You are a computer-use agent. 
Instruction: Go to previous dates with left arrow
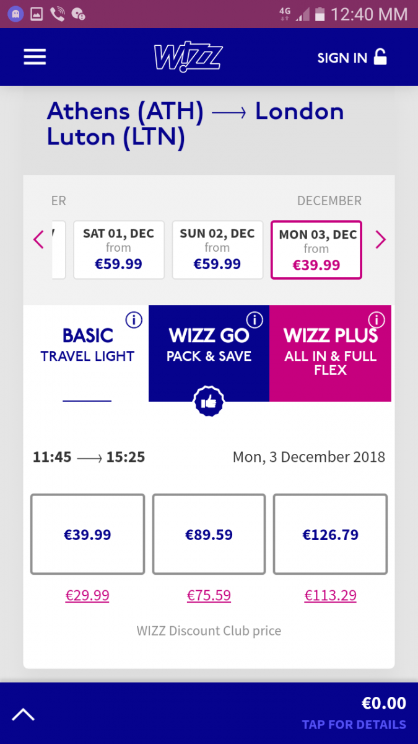(38, 240)
